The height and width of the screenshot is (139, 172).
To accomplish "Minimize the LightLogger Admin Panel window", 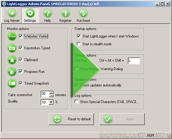I will [x=157, y=4].
